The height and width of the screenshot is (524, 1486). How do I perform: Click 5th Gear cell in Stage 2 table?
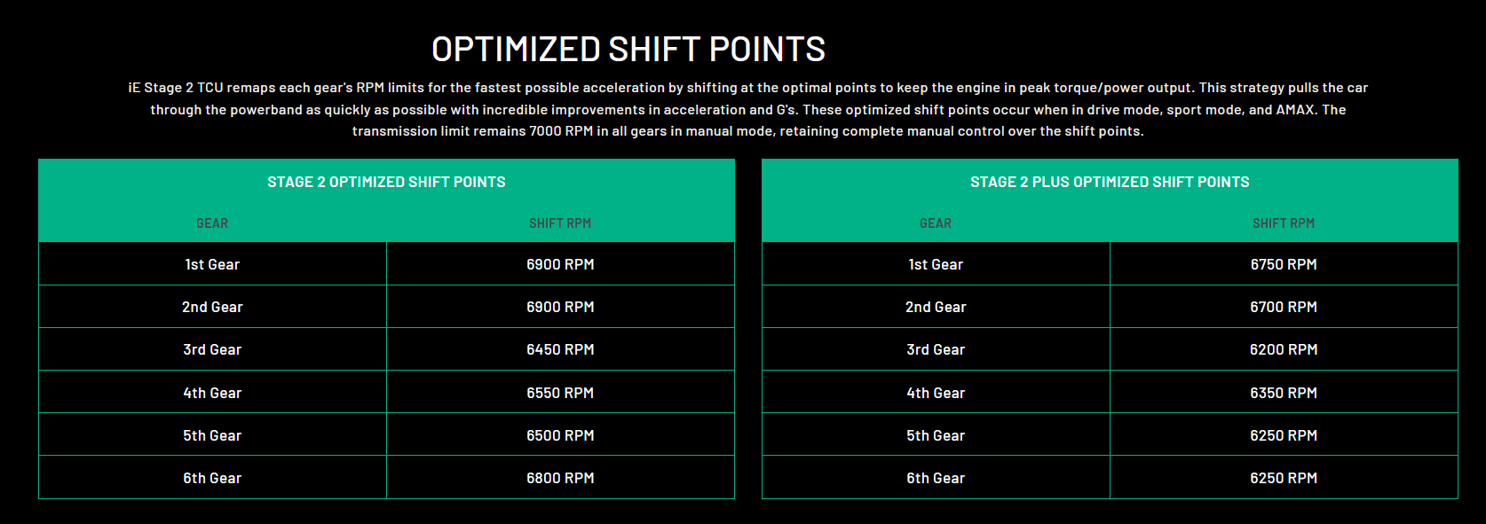[212, 435]
